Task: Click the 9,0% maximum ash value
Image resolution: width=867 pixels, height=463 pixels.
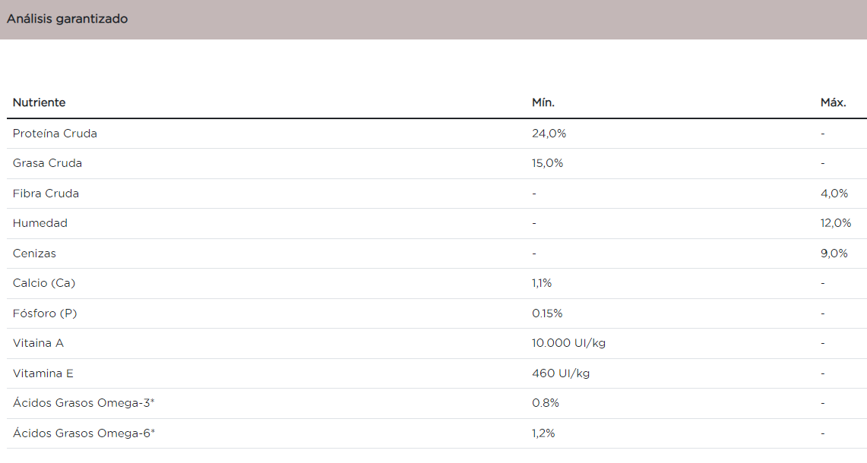Action: pos(834,254)
